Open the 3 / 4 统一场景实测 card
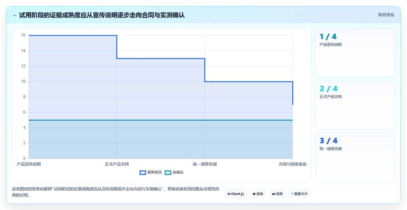 [355, 157]
